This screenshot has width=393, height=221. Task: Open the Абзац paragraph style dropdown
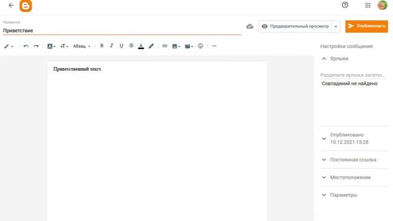(82, 47)
